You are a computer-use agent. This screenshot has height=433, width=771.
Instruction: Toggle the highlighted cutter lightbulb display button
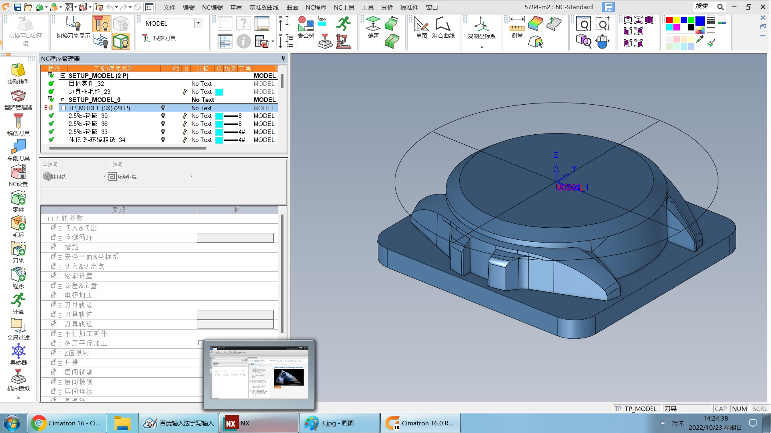click(101, 24)
